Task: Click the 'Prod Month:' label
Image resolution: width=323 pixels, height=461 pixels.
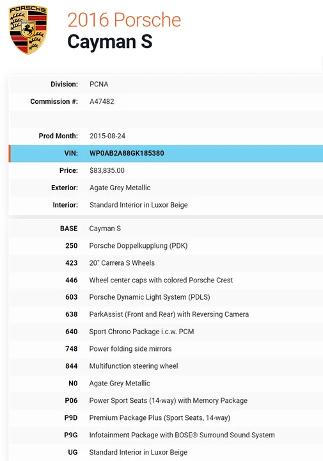Action: point(58,136)
